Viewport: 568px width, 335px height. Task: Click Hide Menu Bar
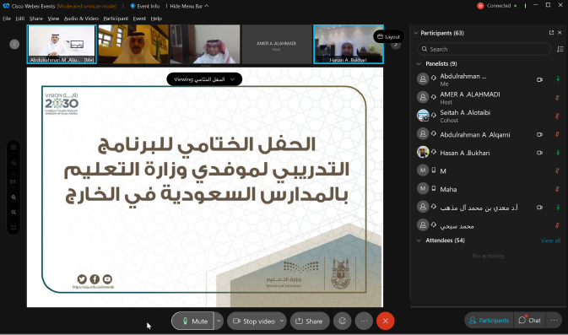189,6
